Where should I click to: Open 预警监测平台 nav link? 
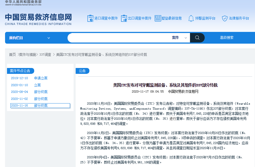[205, 18]
